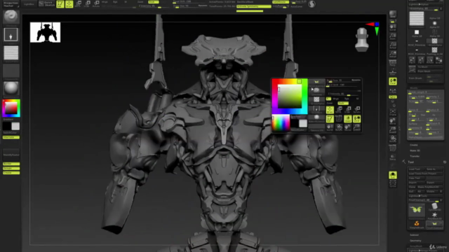The height and width of the screenshot is (252, 449).
Task: Toggle the yellow Local icon on right shelf
Action: click(393, 81)
